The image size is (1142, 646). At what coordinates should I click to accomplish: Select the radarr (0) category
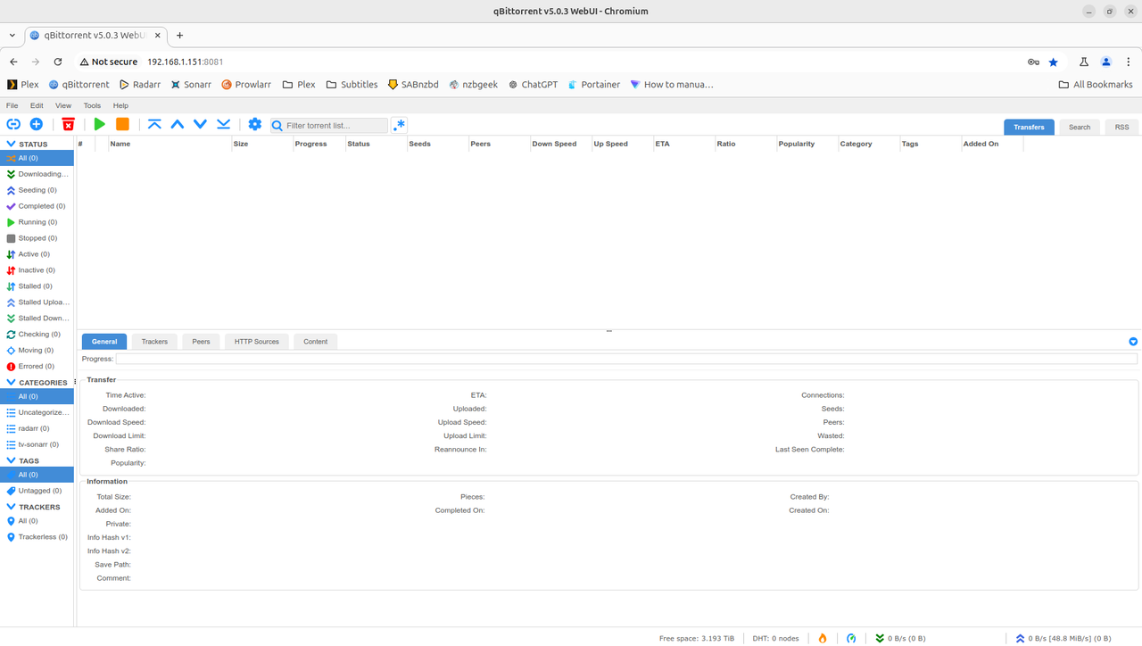[x=37, y=428]
